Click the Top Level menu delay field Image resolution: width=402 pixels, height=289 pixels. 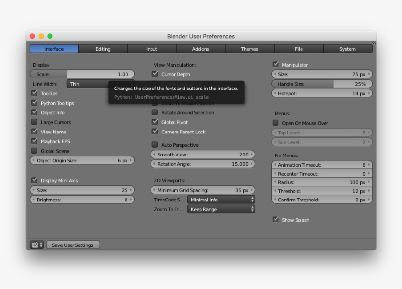tap(322, 133)
